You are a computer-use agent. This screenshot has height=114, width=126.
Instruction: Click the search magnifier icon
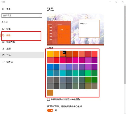40,15
